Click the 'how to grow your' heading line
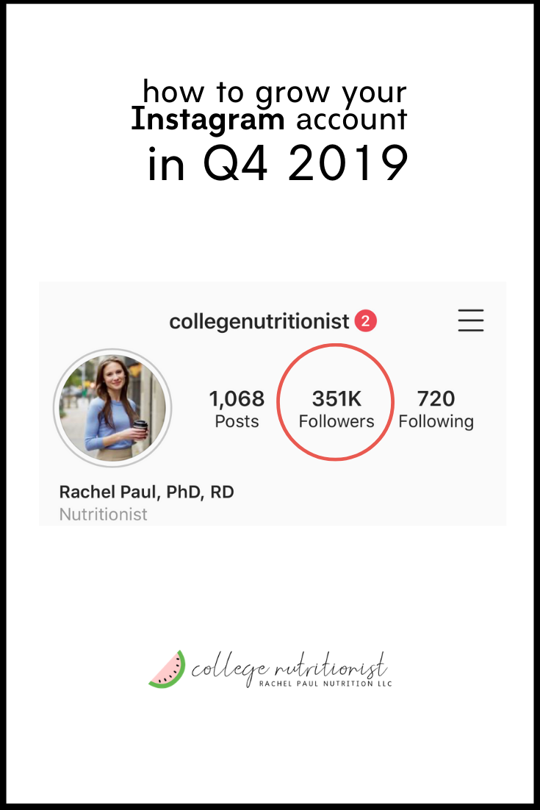 pyautogui.click(x=274, y=93)
